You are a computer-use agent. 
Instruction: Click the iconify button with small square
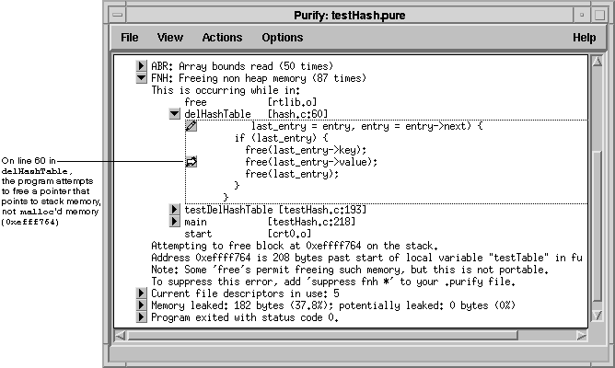tap(582, 16)
